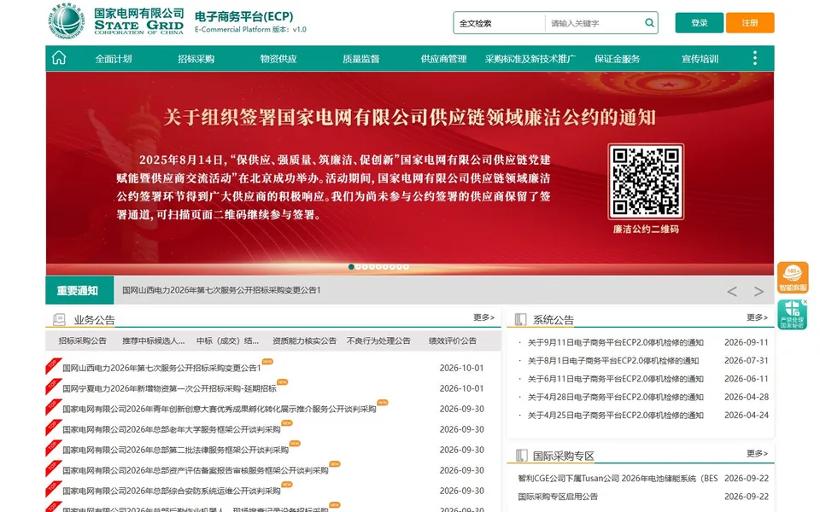Image resolution: width=820 pixels, height=512 pixels.
Task: Open the orange 智能客服 assistant widget
Action: 793,277
